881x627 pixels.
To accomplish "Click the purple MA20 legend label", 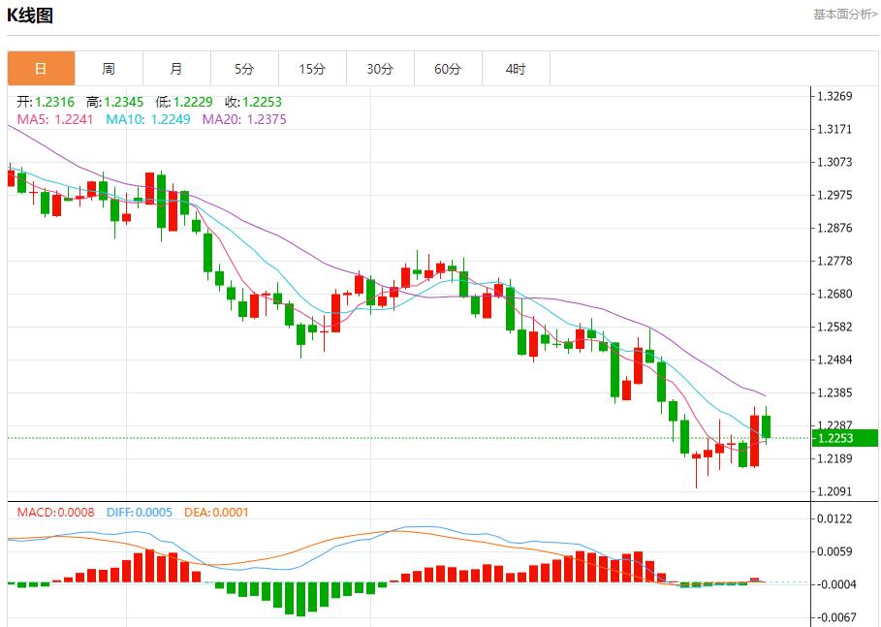I will [x=243, y=119].
